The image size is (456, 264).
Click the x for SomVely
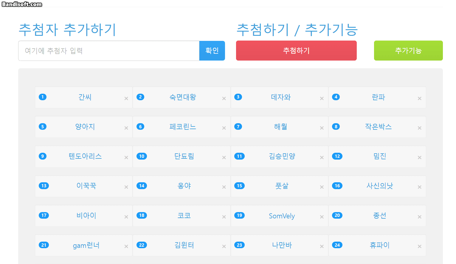(x=322, y=217)
